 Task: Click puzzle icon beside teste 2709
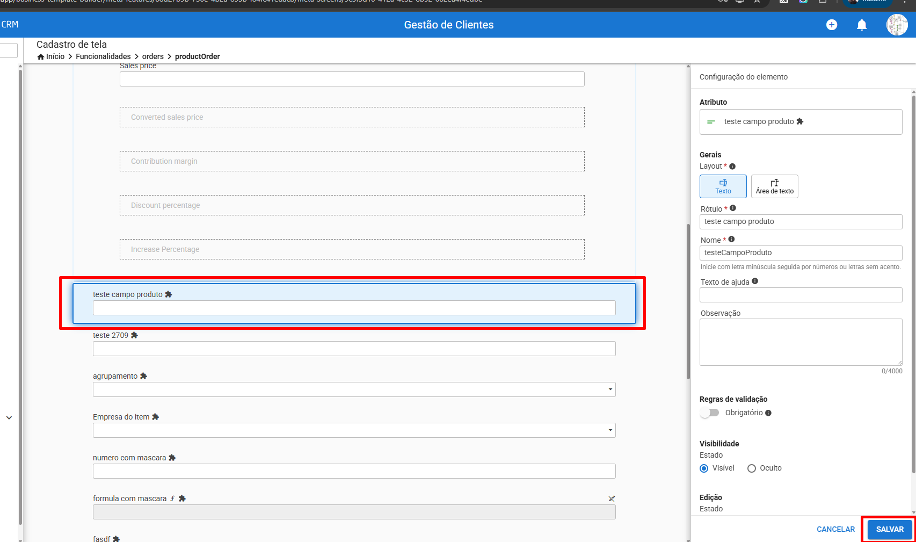point(134,335)
